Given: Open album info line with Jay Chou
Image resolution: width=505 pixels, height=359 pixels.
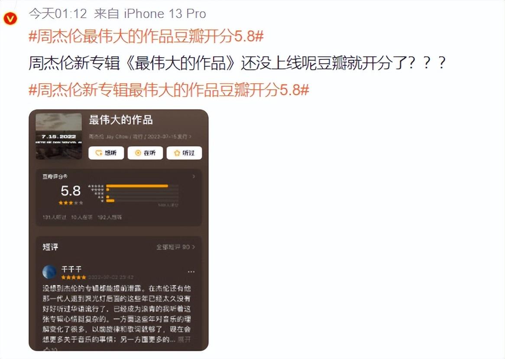Looking at the screenshot, I should point(140,137).
